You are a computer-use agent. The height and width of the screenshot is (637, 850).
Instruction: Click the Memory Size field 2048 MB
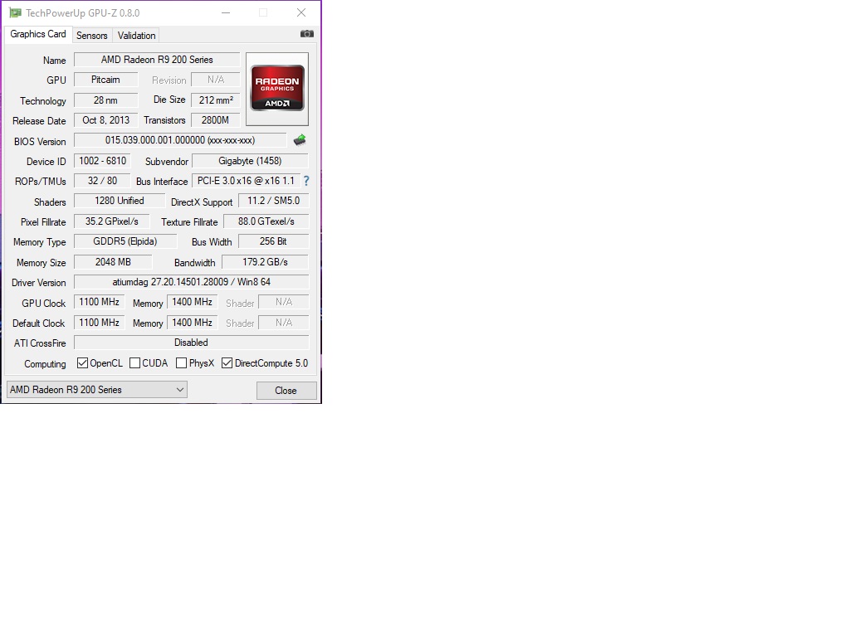click(113, 262)
